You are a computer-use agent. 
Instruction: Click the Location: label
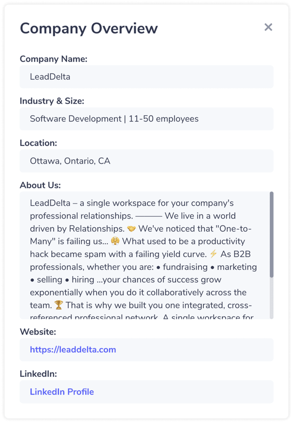pos(38,143)
